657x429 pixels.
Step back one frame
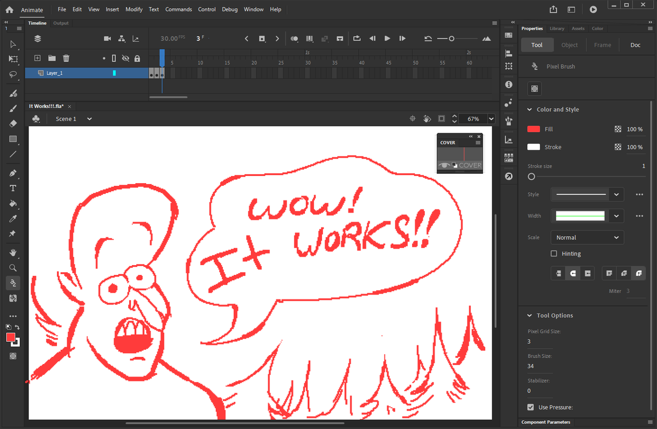pos(372,39)
